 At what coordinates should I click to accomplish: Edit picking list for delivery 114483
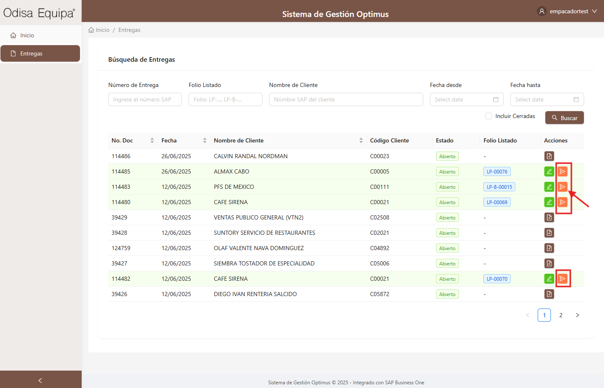coord(549,187)
